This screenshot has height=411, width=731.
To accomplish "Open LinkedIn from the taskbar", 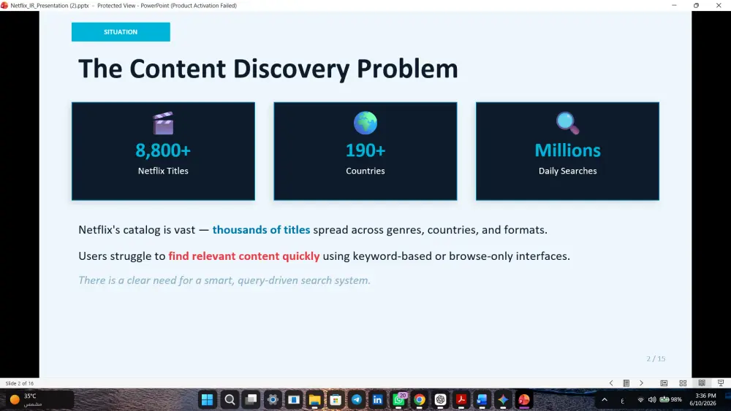I will [378, 399].
